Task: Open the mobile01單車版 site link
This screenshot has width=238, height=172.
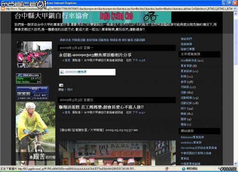Action: pos(191,142)
